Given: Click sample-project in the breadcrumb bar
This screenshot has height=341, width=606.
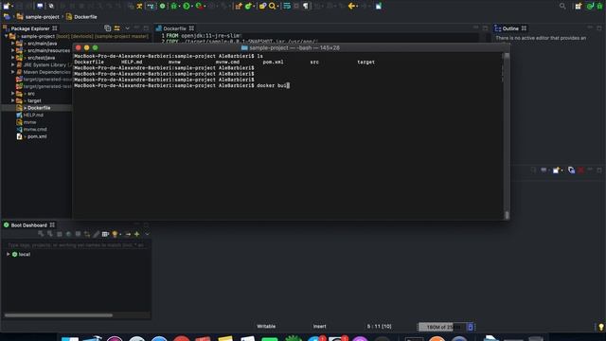Looking at the screenshot, I should [42, 17].
